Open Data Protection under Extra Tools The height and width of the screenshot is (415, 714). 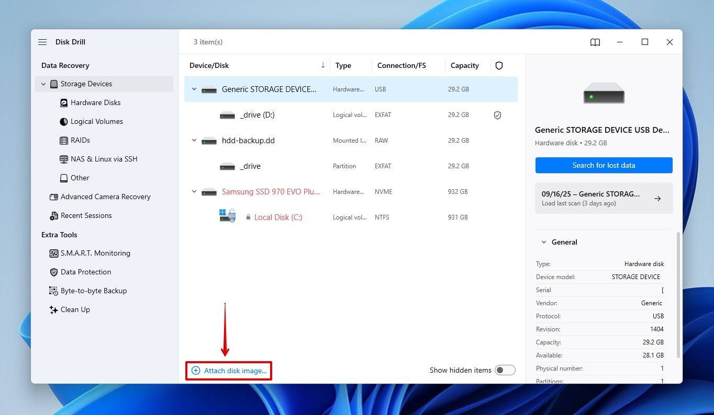85,272
